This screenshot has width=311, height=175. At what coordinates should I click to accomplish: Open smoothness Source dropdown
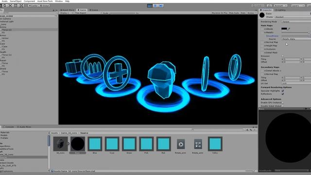tap(296, 39)
